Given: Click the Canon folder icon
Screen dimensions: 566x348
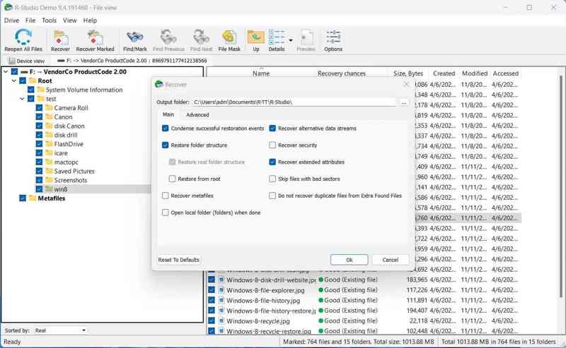Looking at the screenshot, I should click(x=49, y=116).
